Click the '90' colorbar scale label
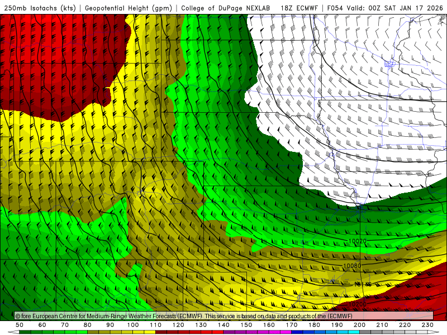The width and height of the screenshot is (447, 335). tap(110, 325)
